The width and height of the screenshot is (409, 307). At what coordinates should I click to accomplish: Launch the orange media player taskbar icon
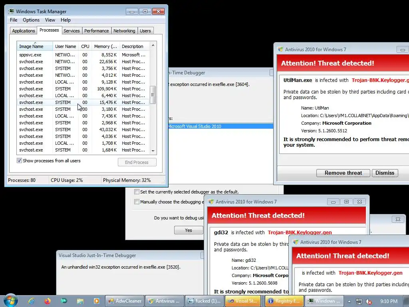[96, 301]
